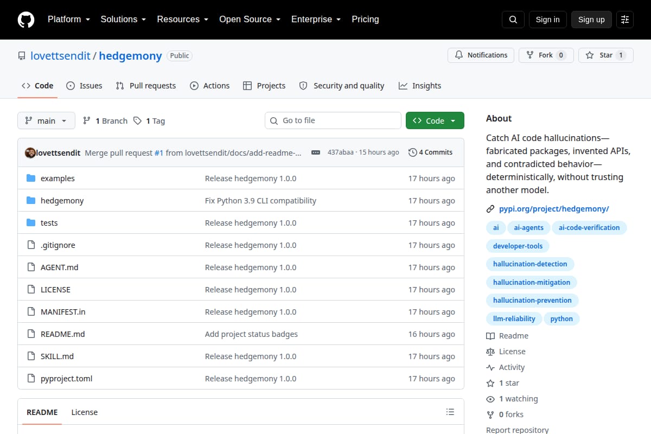Click the Notifications bell icon
The width and height of the screenshot is (651, 434).
[x=459, y=55]
